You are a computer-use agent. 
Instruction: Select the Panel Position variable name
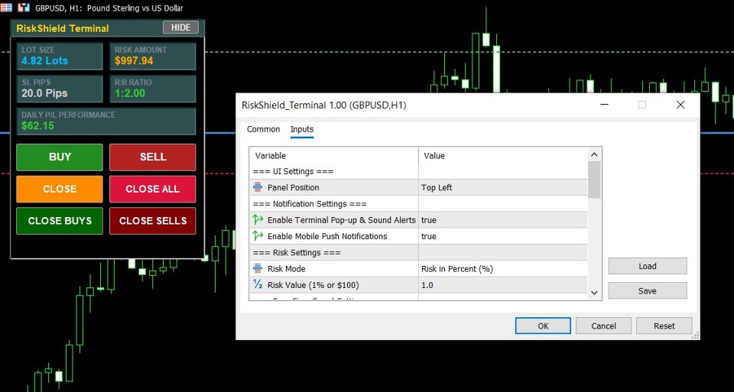[294, 187]
